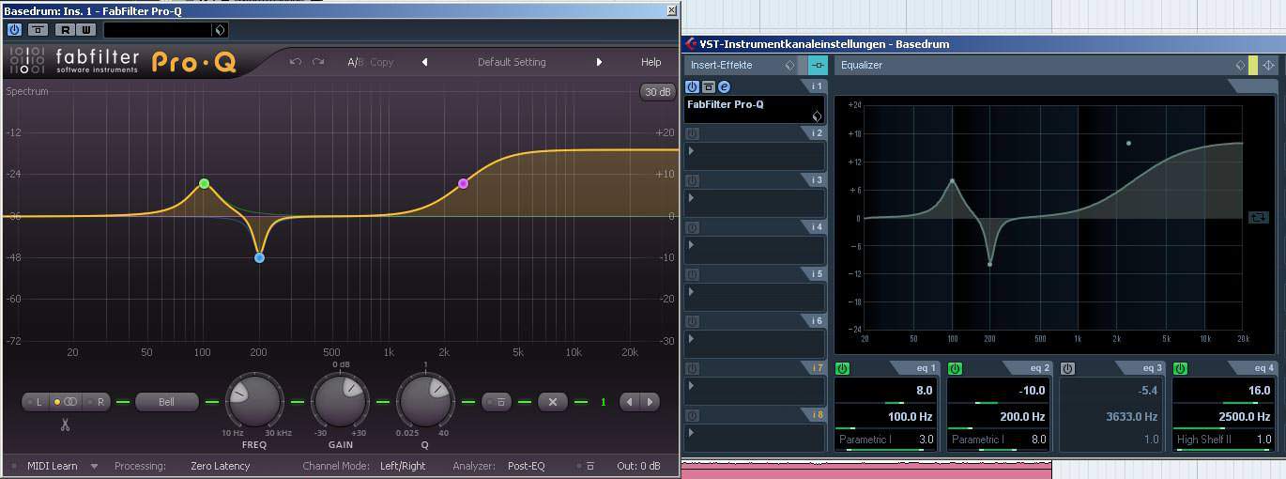Click the GAIN knob
Screen dimensions: 1286x479
pyautogui.click(x=340, y=401)
